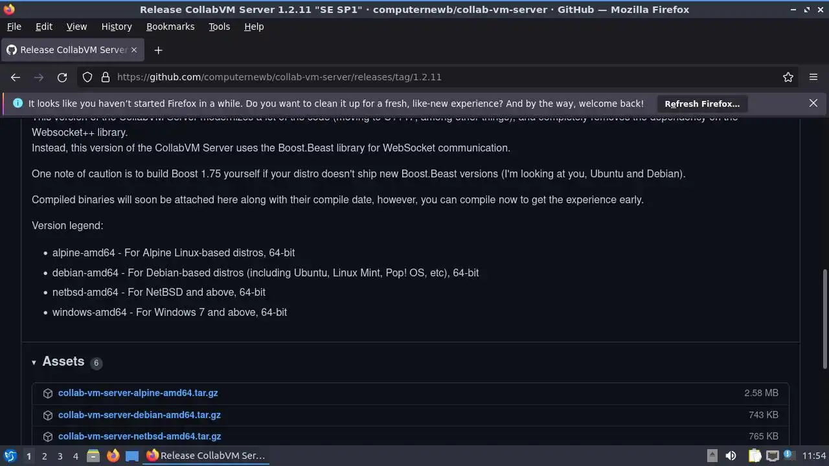Click the 743 KB file size text

[764, 415]
